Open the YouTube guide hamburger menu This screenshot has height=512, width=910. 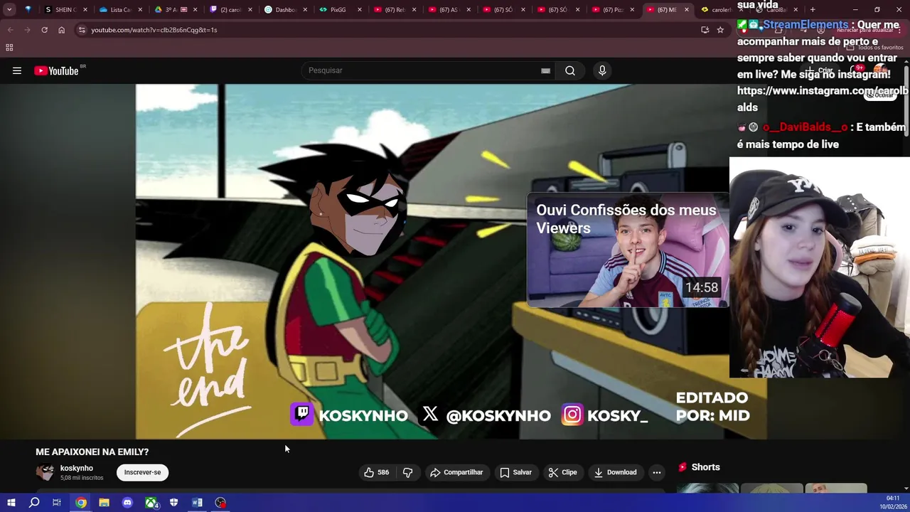click(17, 70)
